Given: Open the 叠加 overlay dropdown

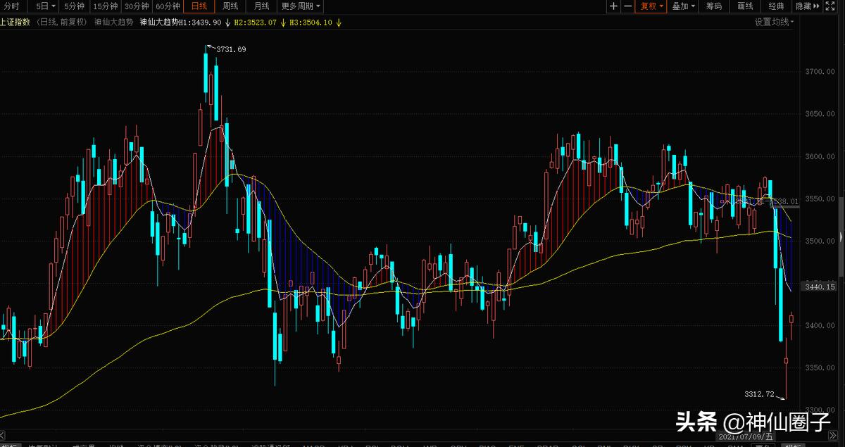Looking at the screenshot, I should tap(683, 6).
